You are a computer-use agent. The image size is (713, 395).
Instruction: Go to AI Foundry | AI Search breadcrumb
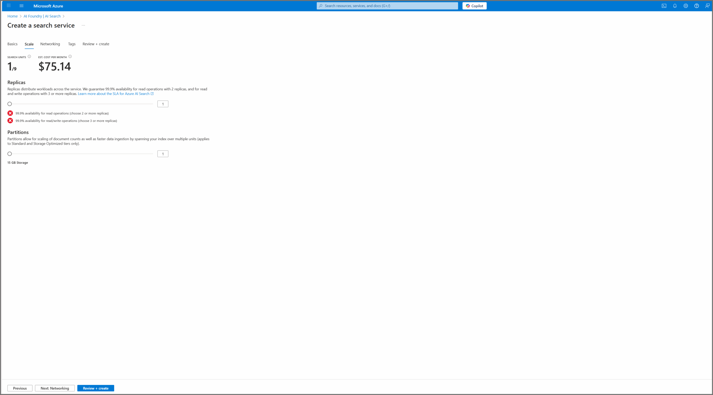[42, 16]
